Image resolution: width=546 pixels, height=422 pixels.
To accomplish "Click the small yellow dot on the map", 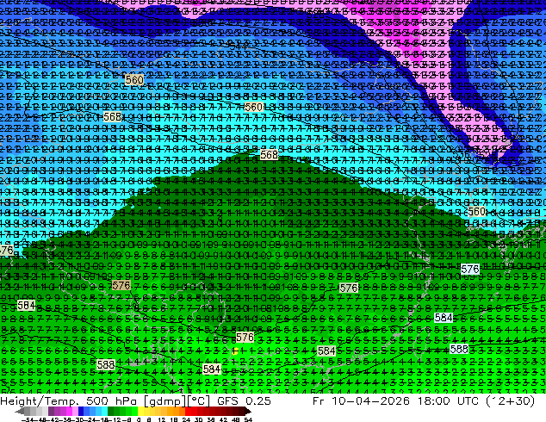I will pyautogui.click(x=235, y=351).
